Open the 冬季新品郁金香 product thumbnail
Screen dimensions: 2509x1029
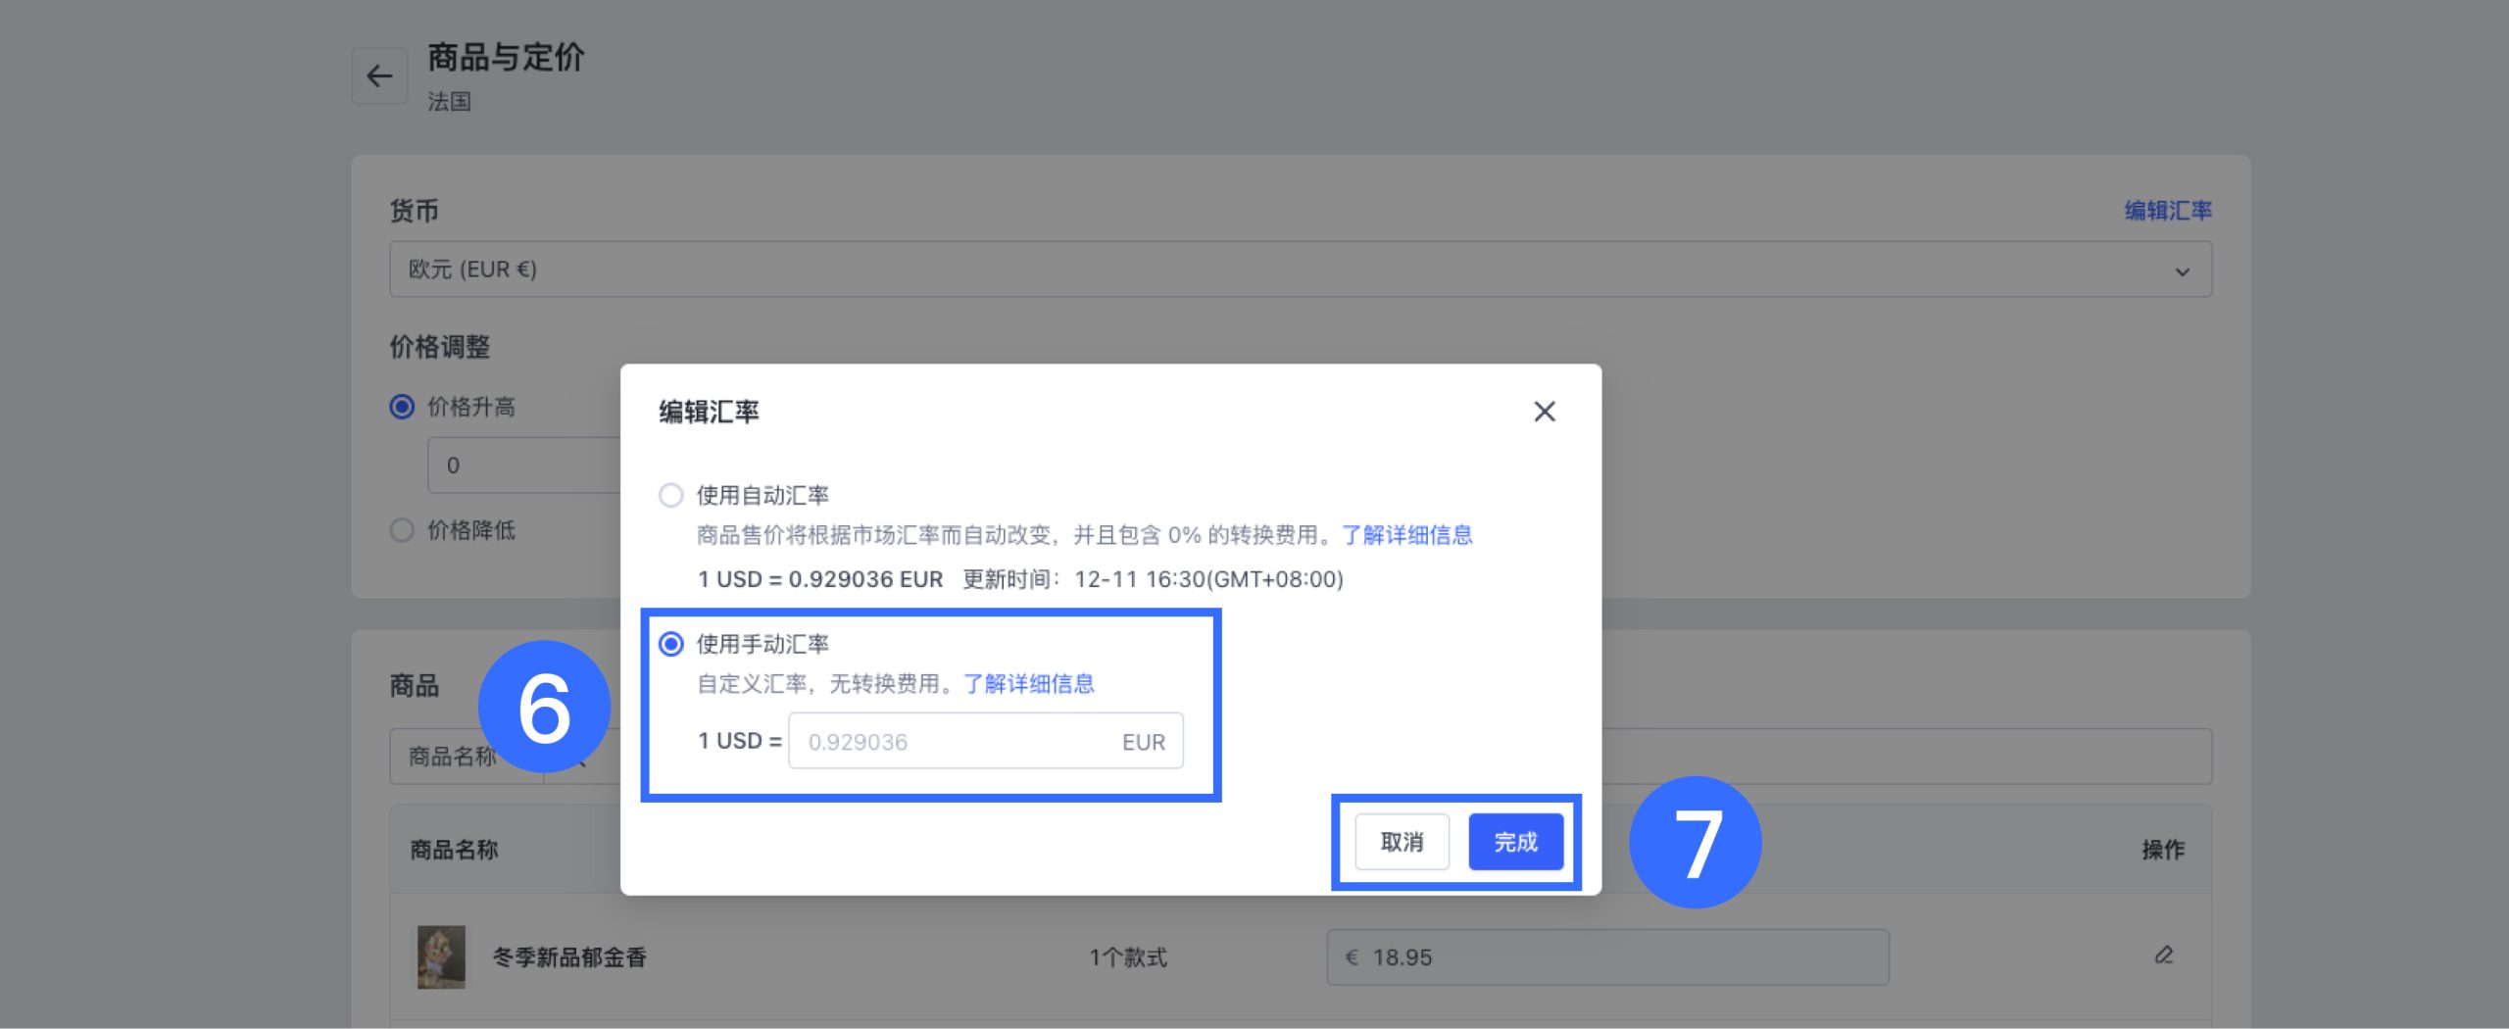441,956
